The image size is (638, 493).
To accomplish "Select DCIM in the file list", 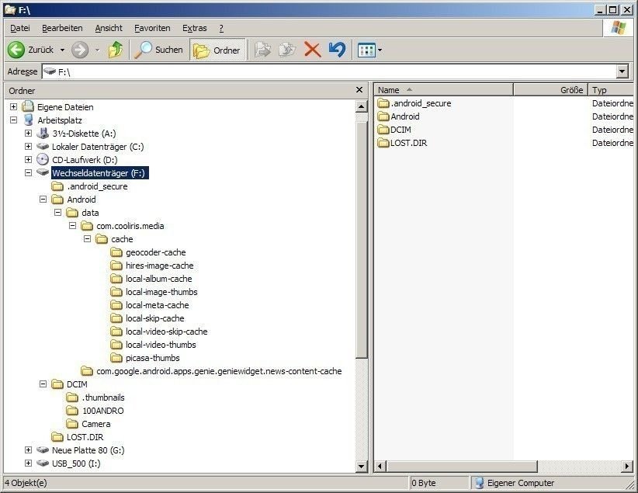I will click(x=394, y=130).
